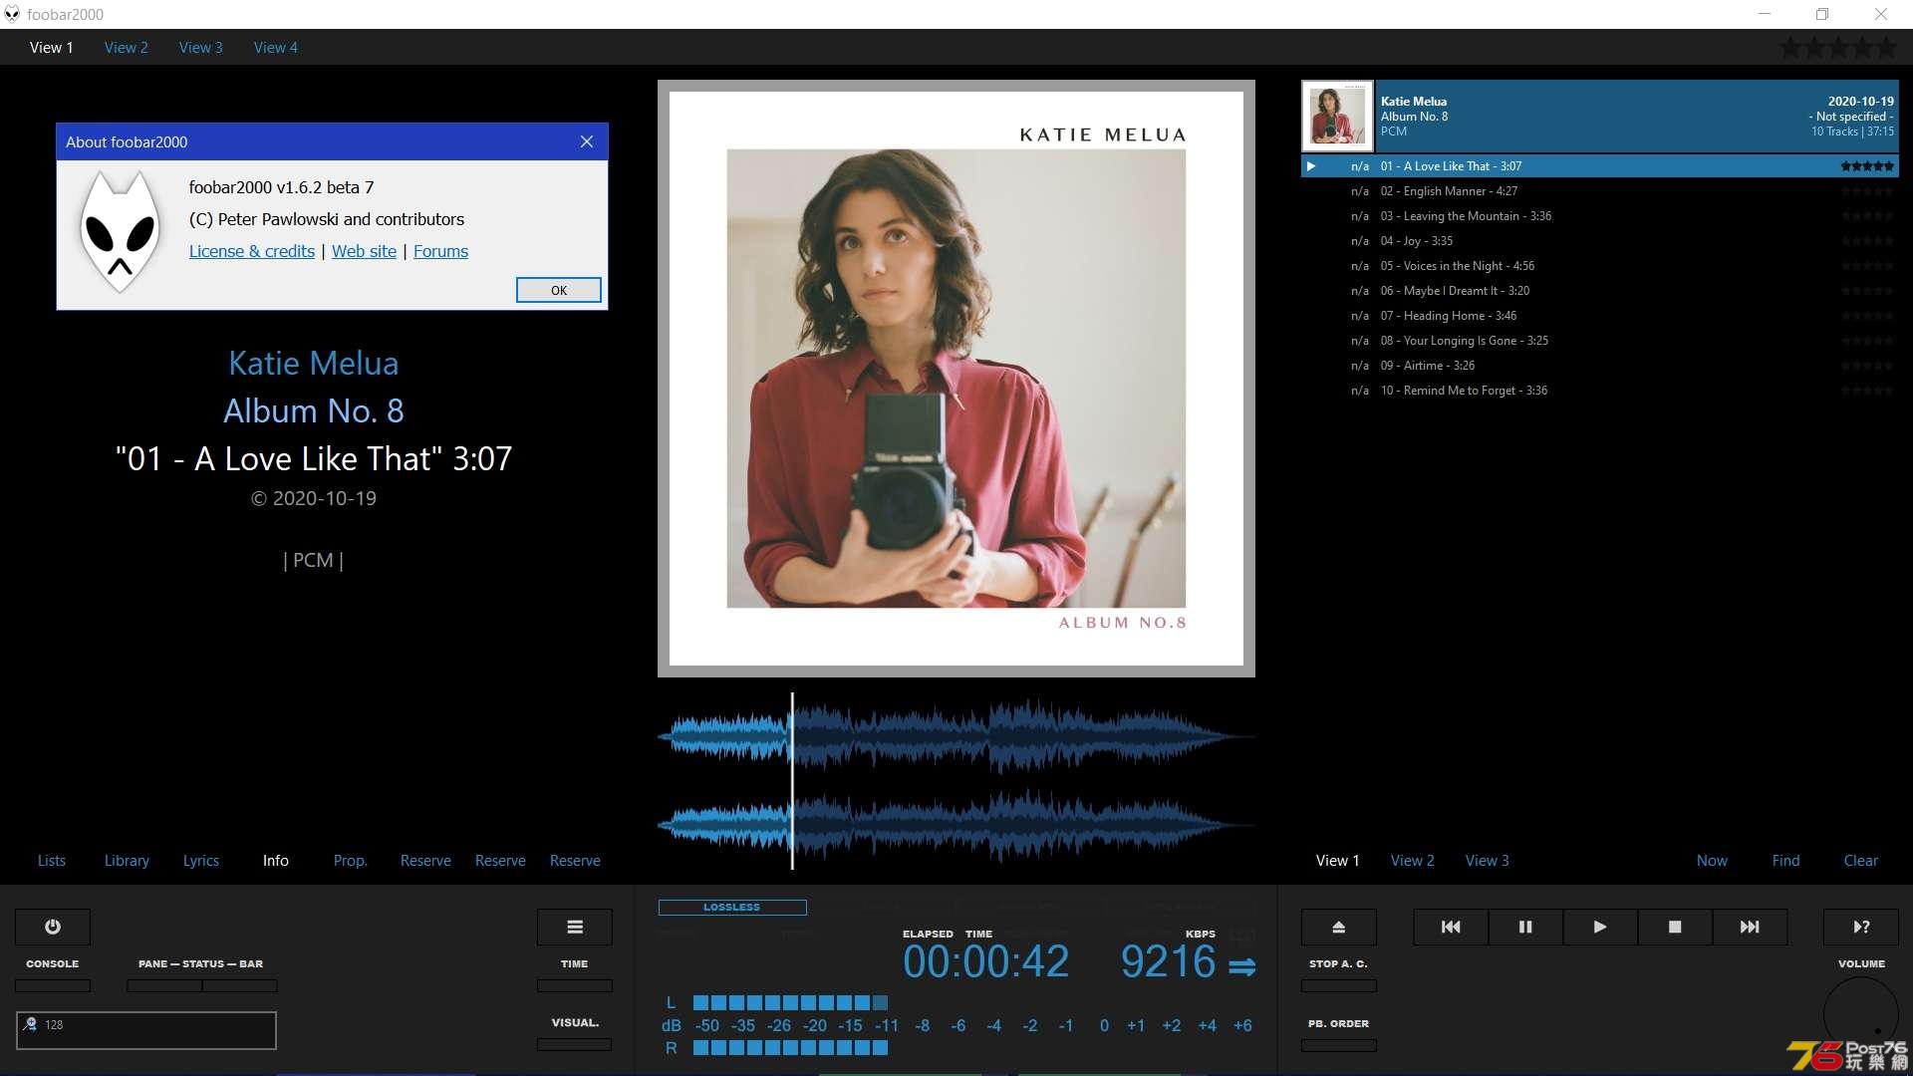Click the playlist album thumbnail
The height and width of the screenshot is (1076, 1913).
[1337, 117]
